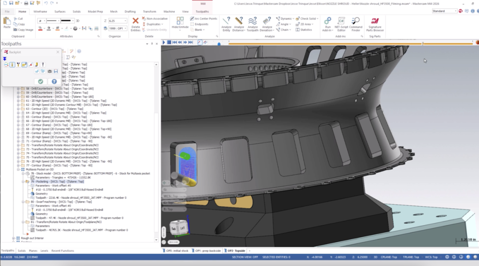Launch the NET-Script Editor
This screenshot has width=479, height=266.
(x=341, y=24)
